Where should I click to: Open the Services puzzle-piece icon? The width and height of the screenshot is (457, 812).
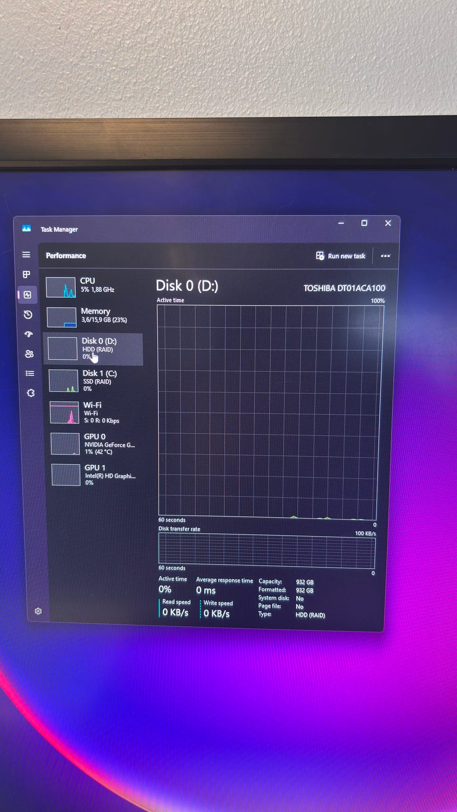31,393
